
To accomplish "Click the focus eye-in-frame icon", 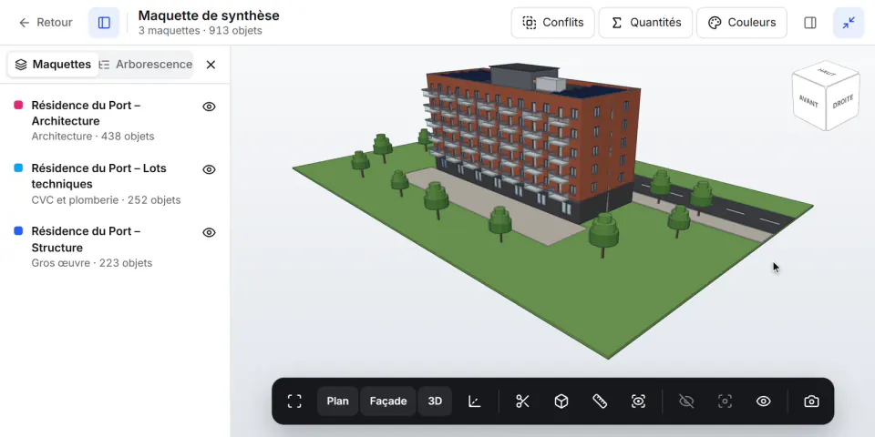I will pyautogui.click(x=638, y=401).
